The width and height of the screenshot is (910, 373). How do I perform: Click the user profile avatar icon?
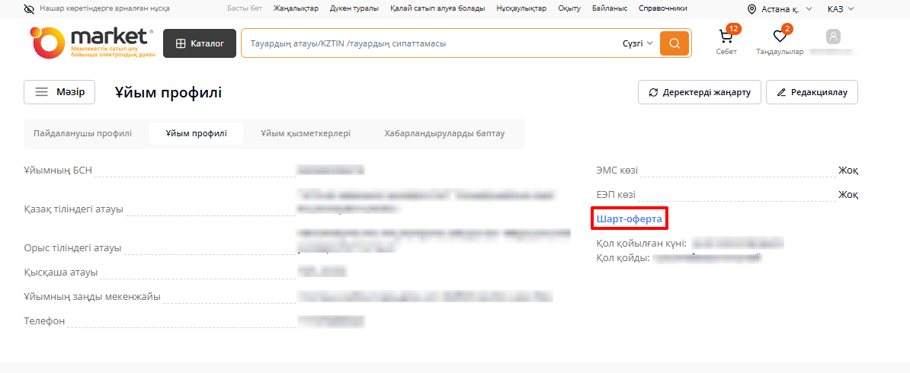coord(833,37)
